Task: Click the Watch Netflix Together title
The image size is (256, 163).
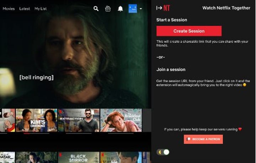Action: tap(226, 8)
